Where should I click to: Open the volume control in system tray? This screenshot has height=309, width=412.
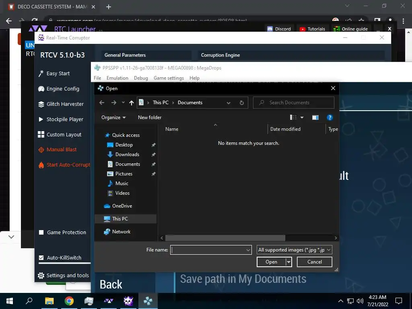click(360, 301)
